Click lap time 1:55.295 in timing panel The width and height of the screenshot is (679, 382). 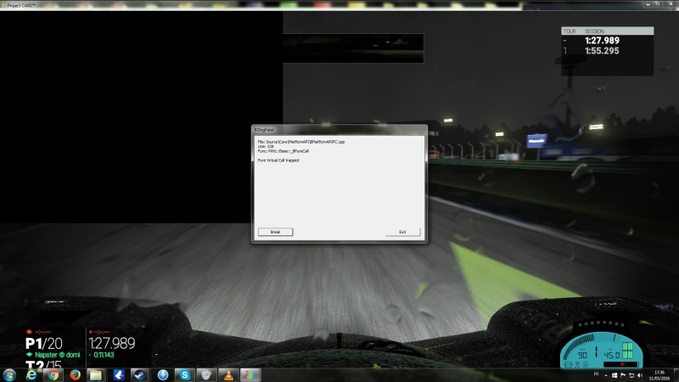[x=602, y=51]
